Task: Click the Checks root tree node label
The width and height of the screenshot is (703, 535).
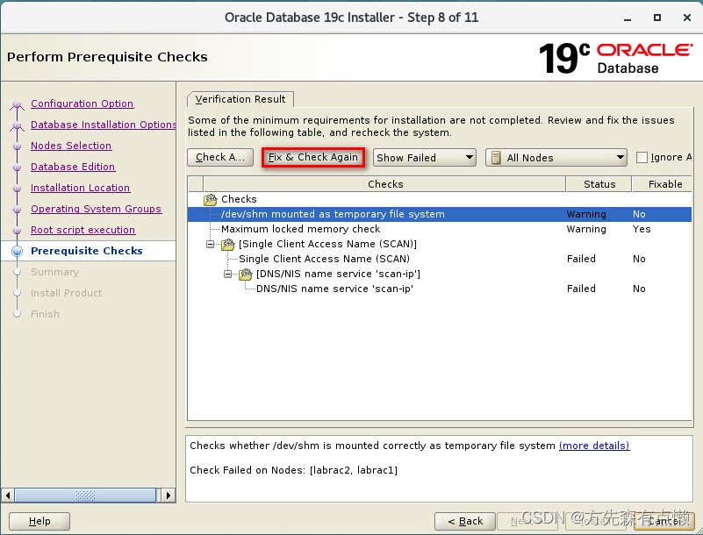Action: [x=239, y=199]
